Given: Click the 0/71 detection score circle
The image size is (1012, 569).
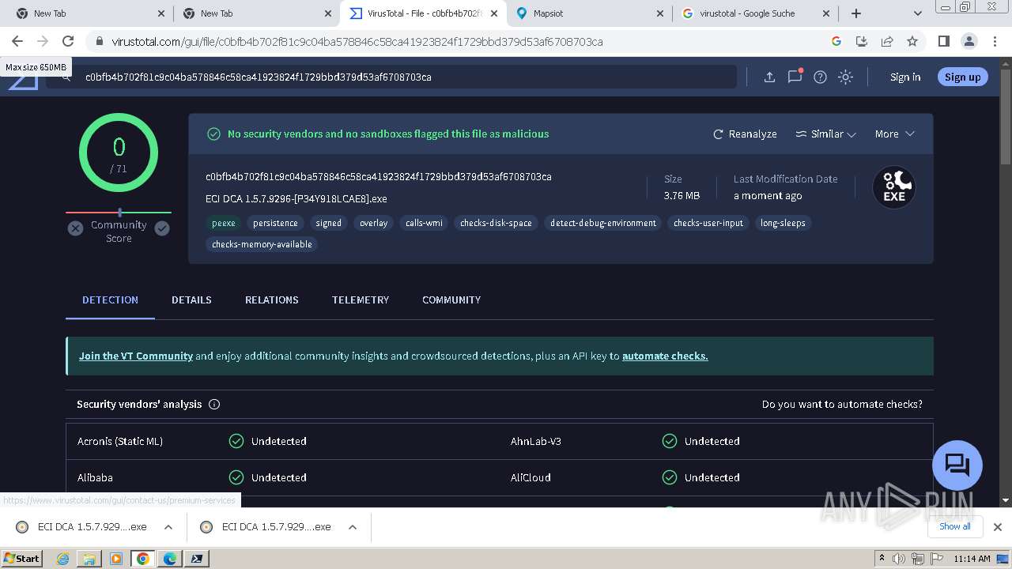Looking at the screenshot, I should click(119, 153).
